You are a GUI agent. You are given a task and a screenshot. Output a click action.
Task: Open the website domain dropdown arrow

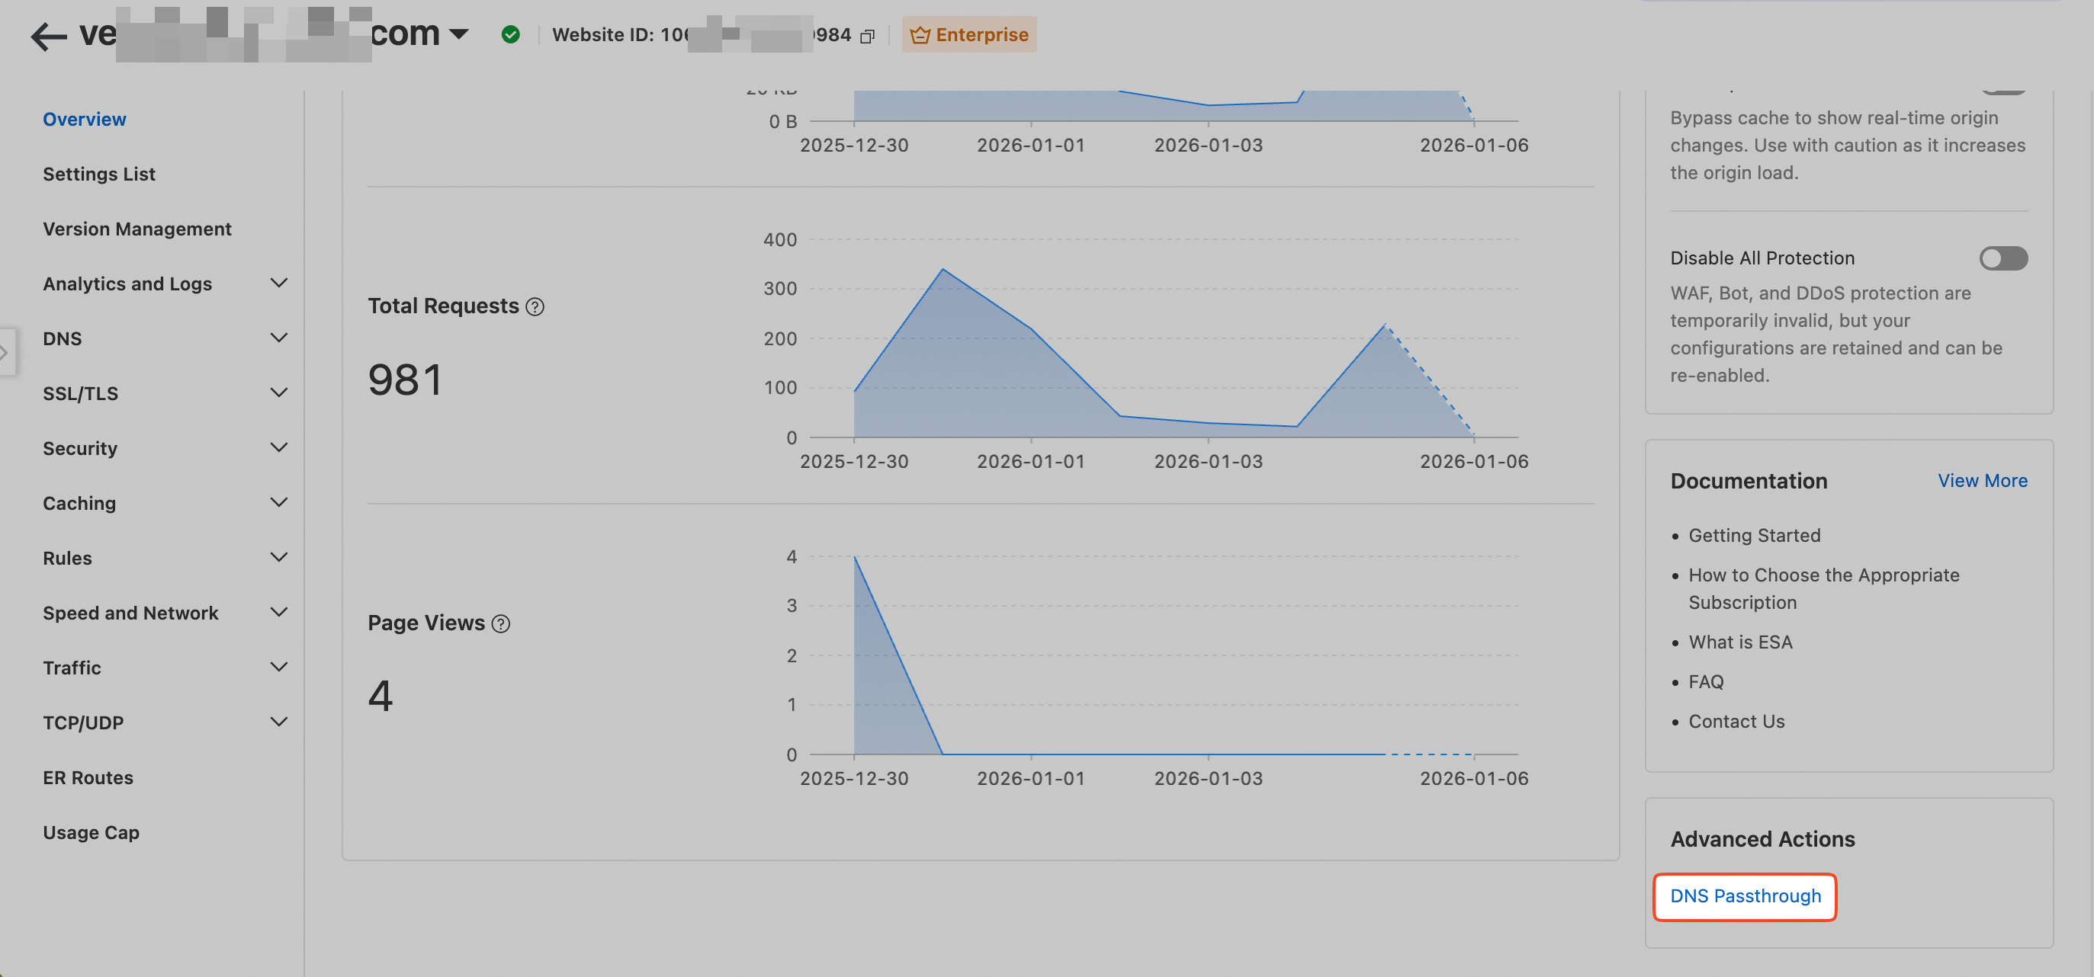coord(459,34)
